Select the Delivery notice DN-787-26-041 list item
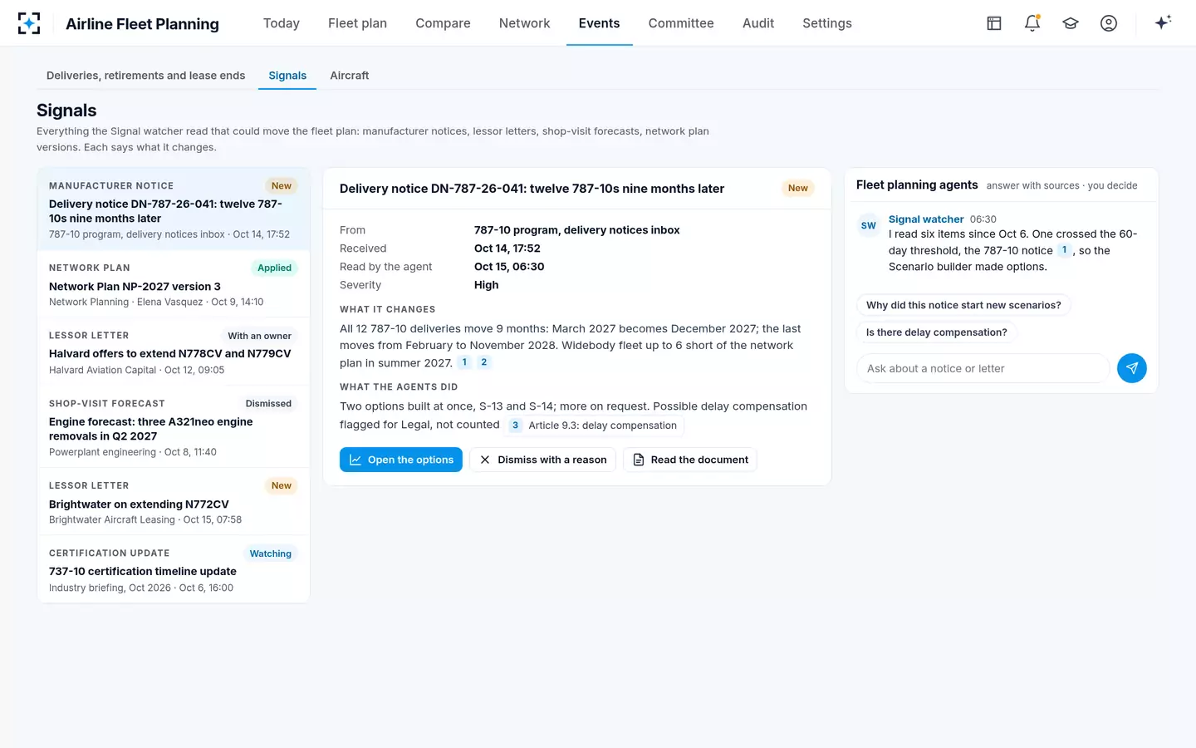Viewport: 1196px width, 748px height. click(x=174, y=209)
